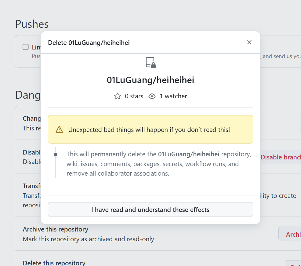Toggle the Limit pushes checkbox
Viewport: 301px width, 266px height.
click(26, 47)
